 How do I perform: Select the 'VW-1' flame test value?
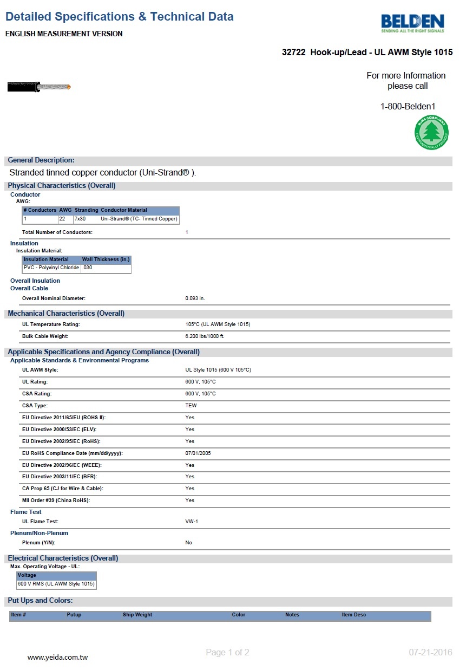[x=192, y=522]
